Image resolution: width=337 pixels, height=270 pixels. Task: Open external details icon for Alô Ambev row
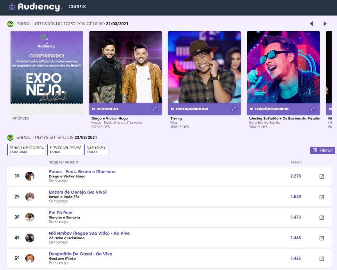click(x=322, y=238)
